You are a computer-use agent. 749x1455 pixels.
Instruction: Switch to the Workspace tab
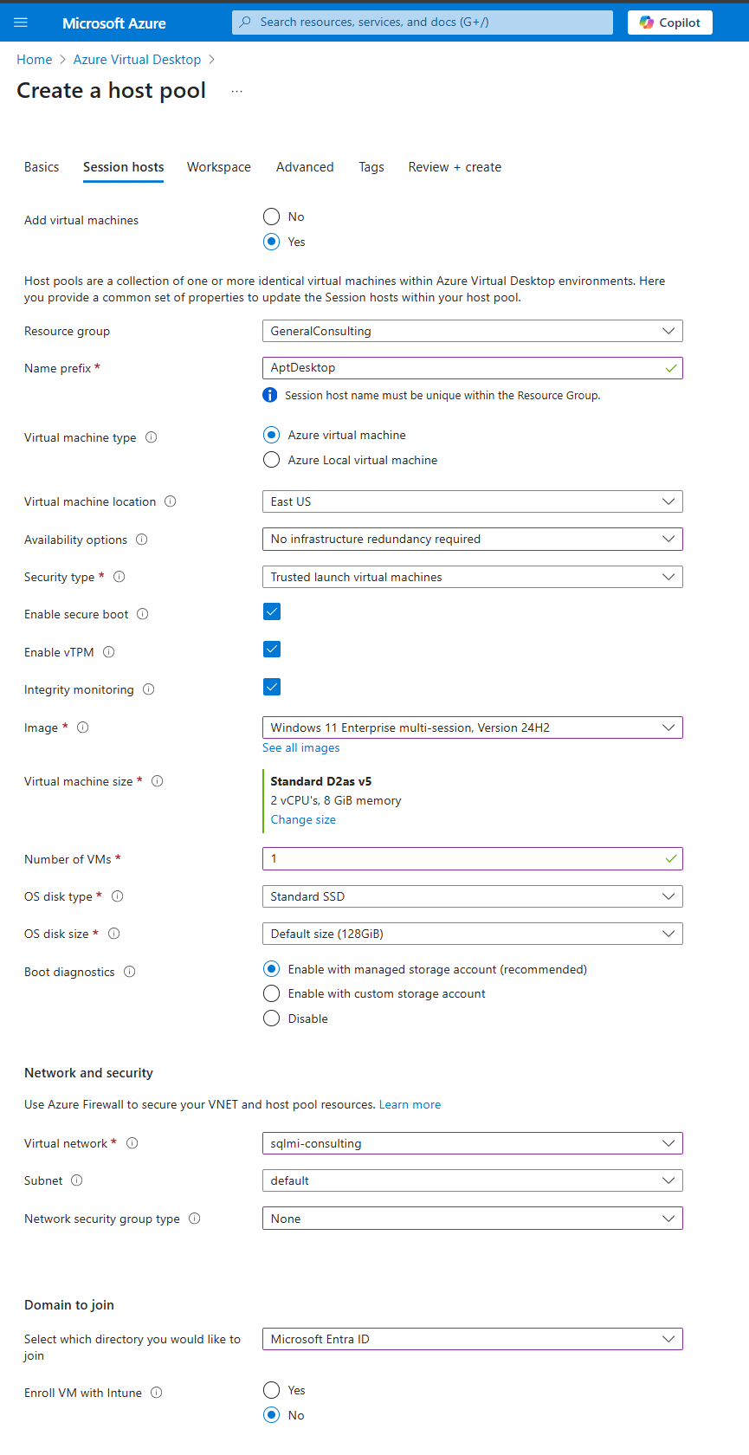tap(219, 167)
